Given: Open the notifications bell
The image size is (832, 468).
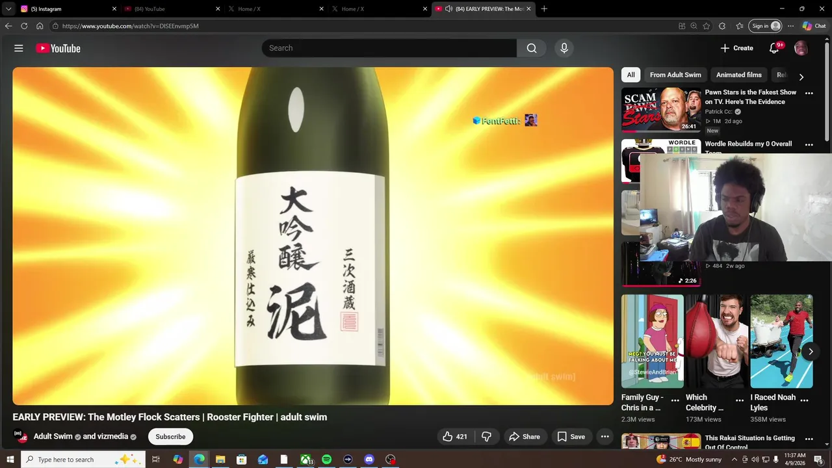Looking at the screenshot, I should 774,48.
